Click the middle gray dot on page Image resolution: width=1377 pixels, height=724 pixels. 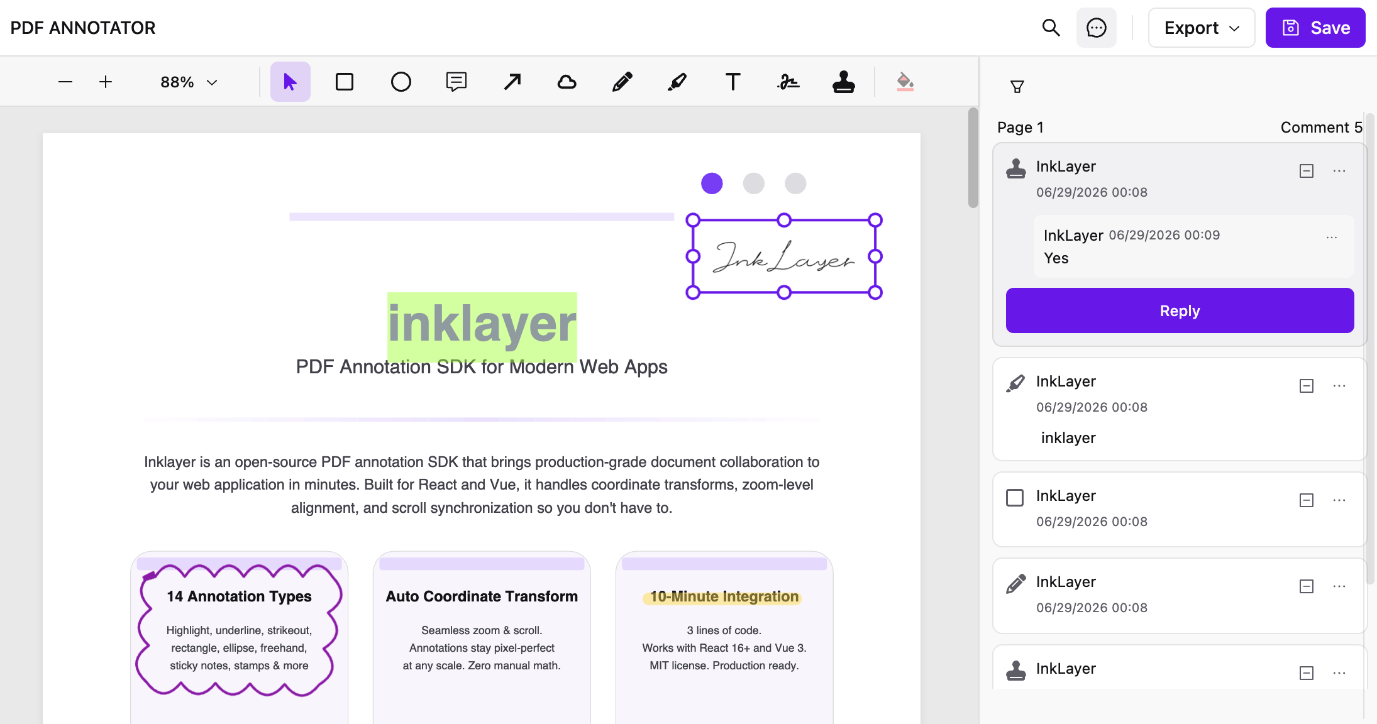pos(753,184)
